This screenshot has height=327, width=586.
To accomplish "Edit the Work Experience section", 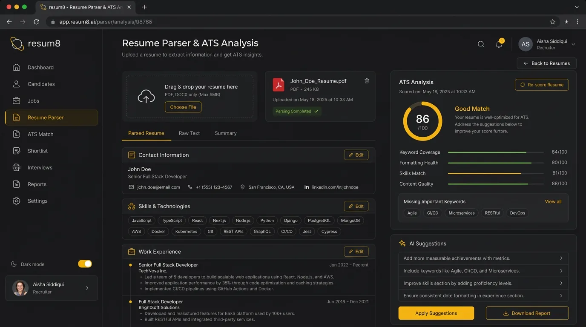I will pyautogui.click(x=356, y=252).
